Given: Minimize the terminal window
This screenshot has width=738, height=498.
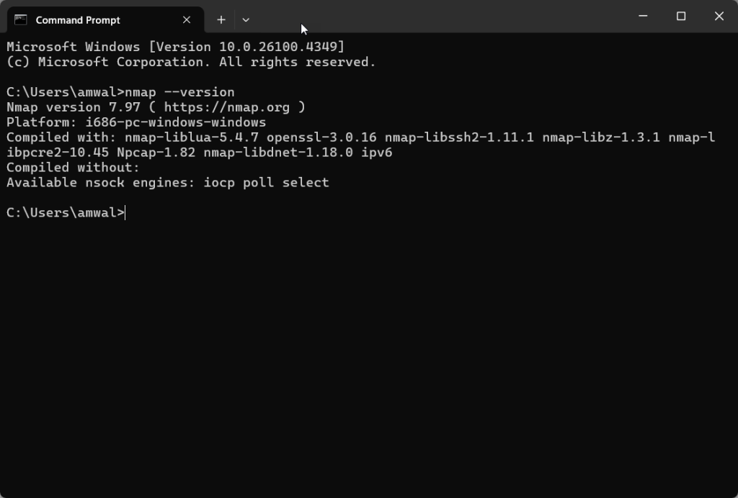Looking at the screenshot, I should (643, 17).
